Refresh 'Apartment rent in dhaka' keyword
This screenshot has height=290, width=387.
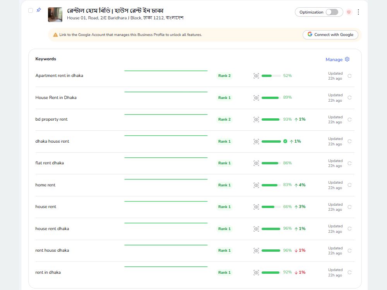coord(349,76)
